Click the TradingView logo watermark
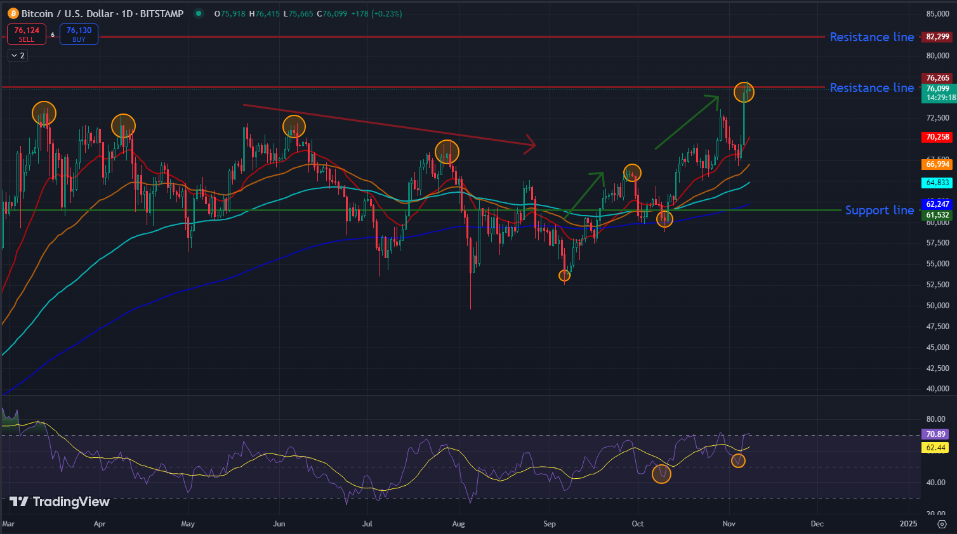 60,502
